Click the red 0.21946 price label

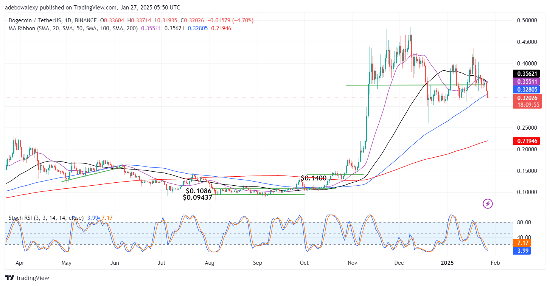526,141
